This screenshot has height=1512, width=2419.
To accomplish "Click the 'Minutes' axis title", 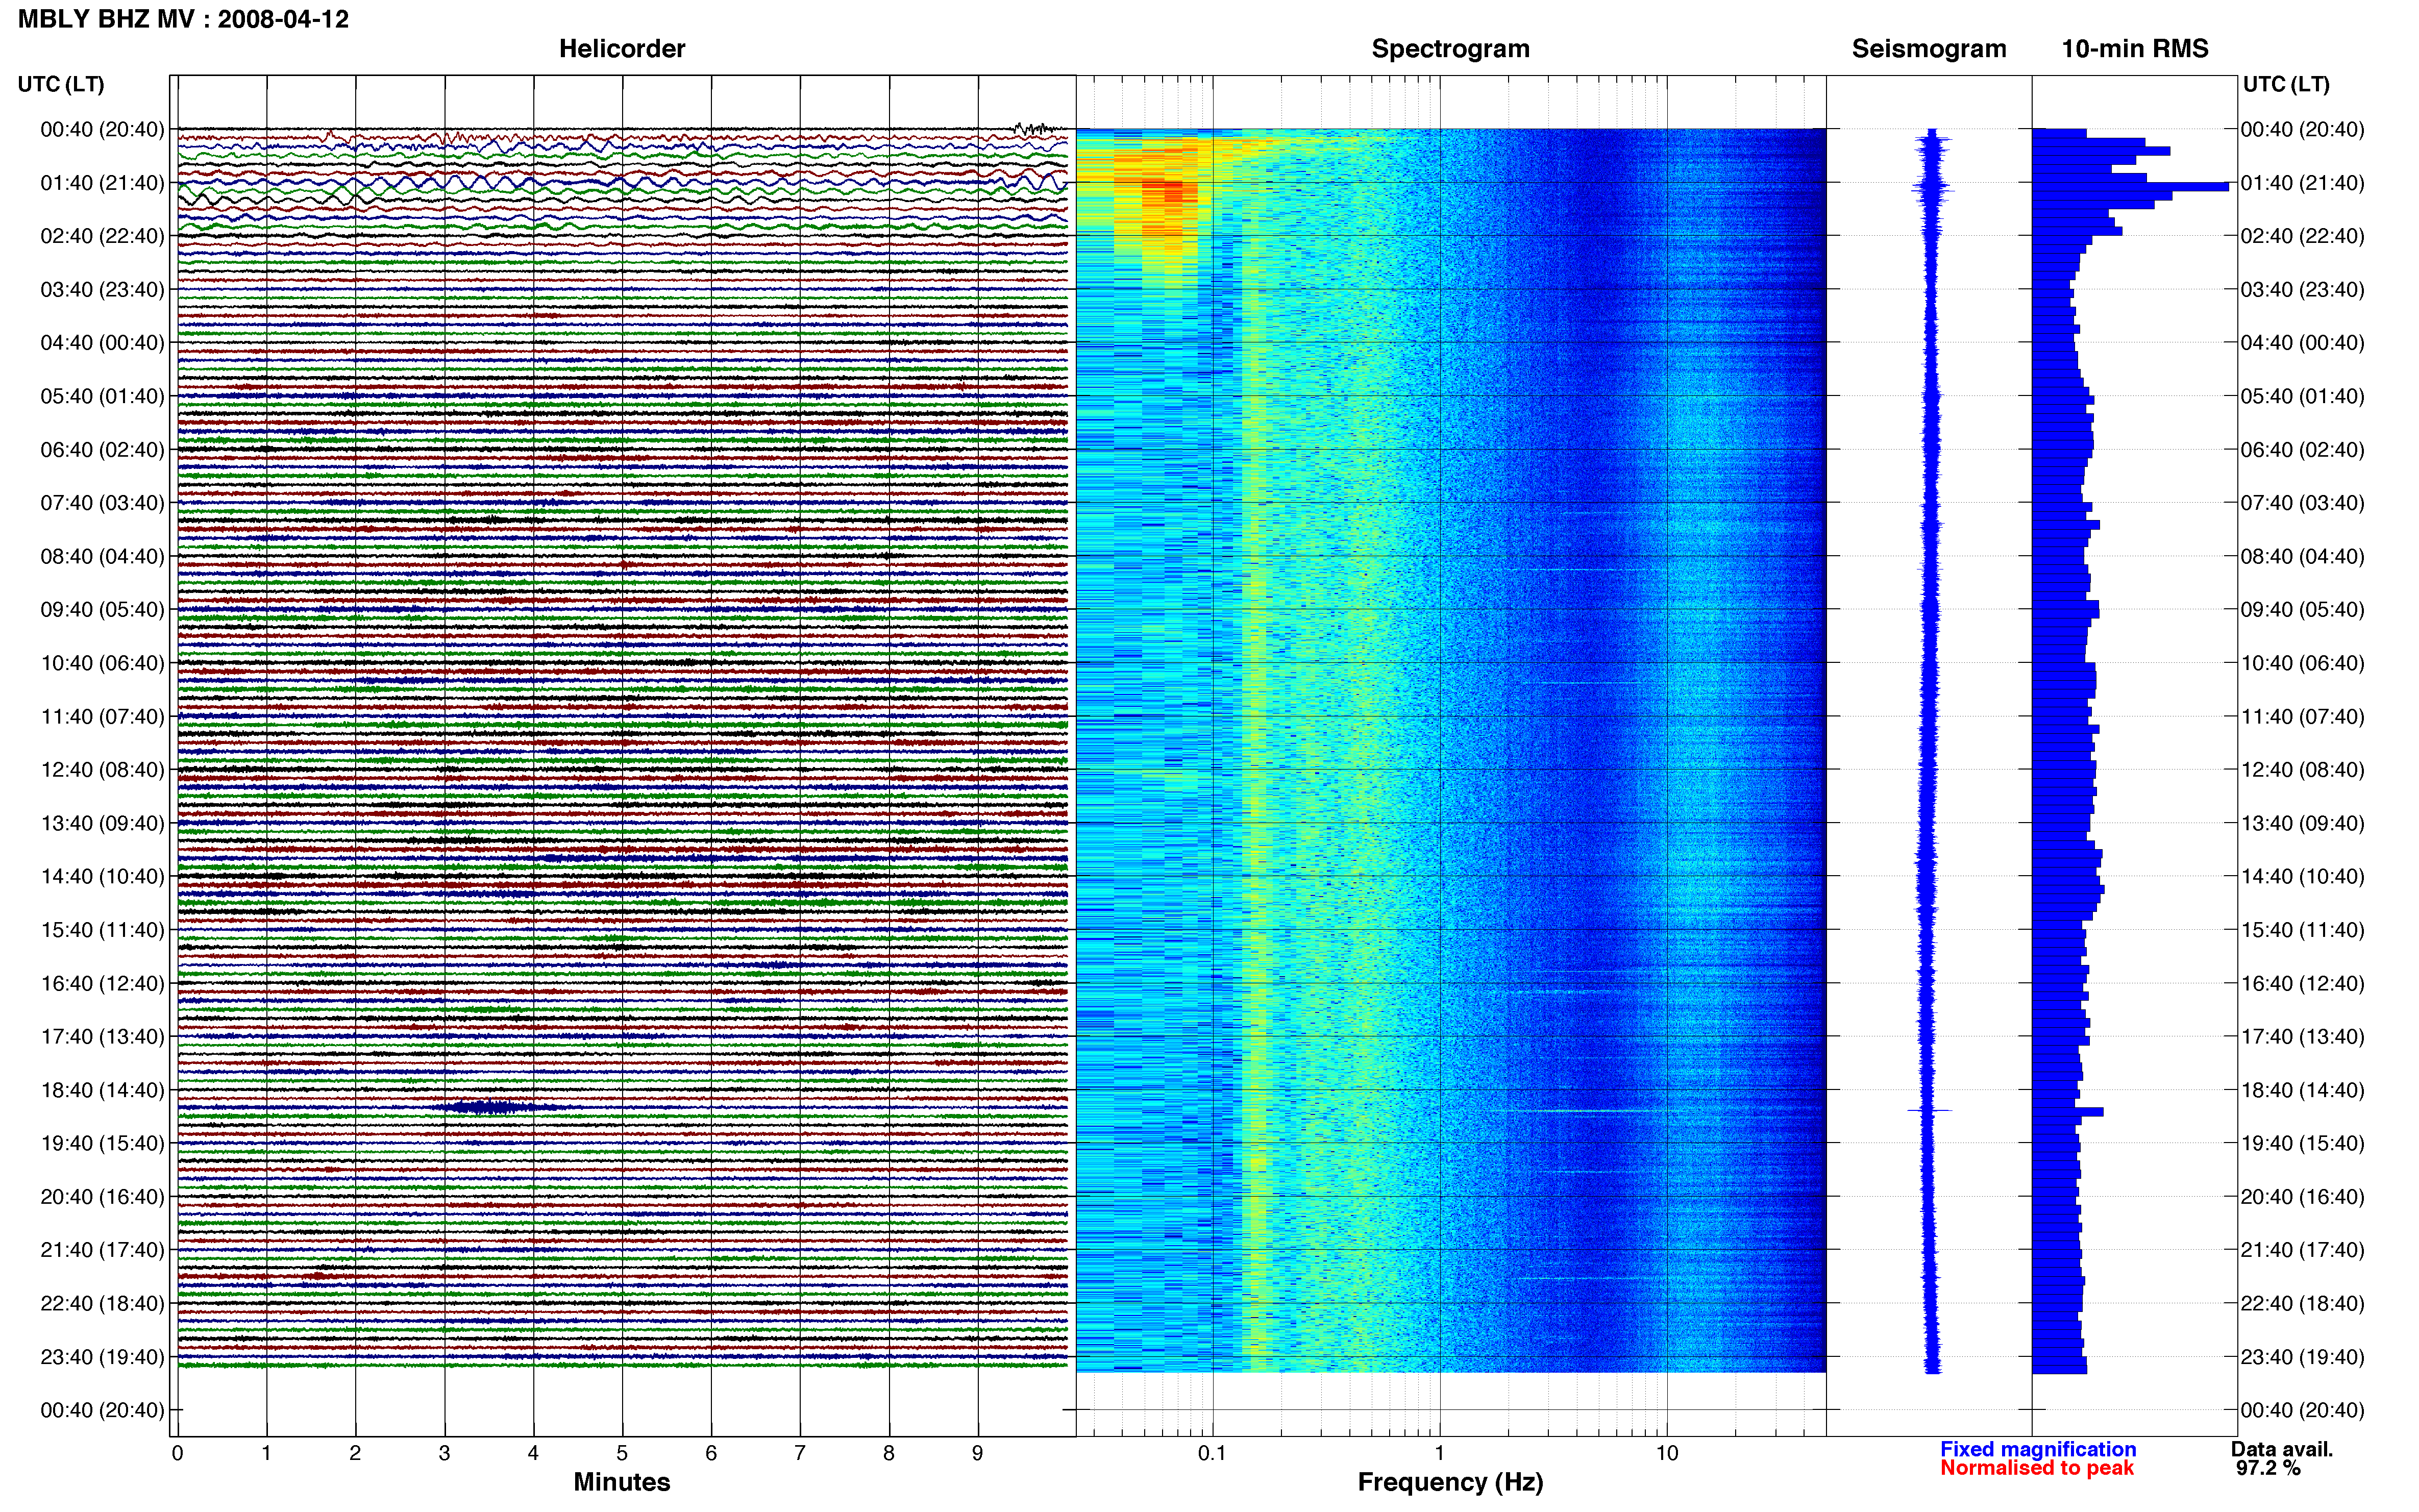I will click(622, 1482).
